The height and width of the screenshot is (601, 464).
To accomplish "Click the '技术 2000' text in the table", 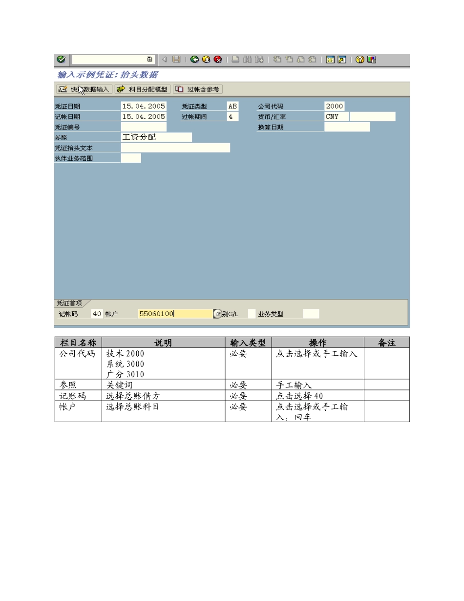I will pyautogui.click(x=125, y=353).
